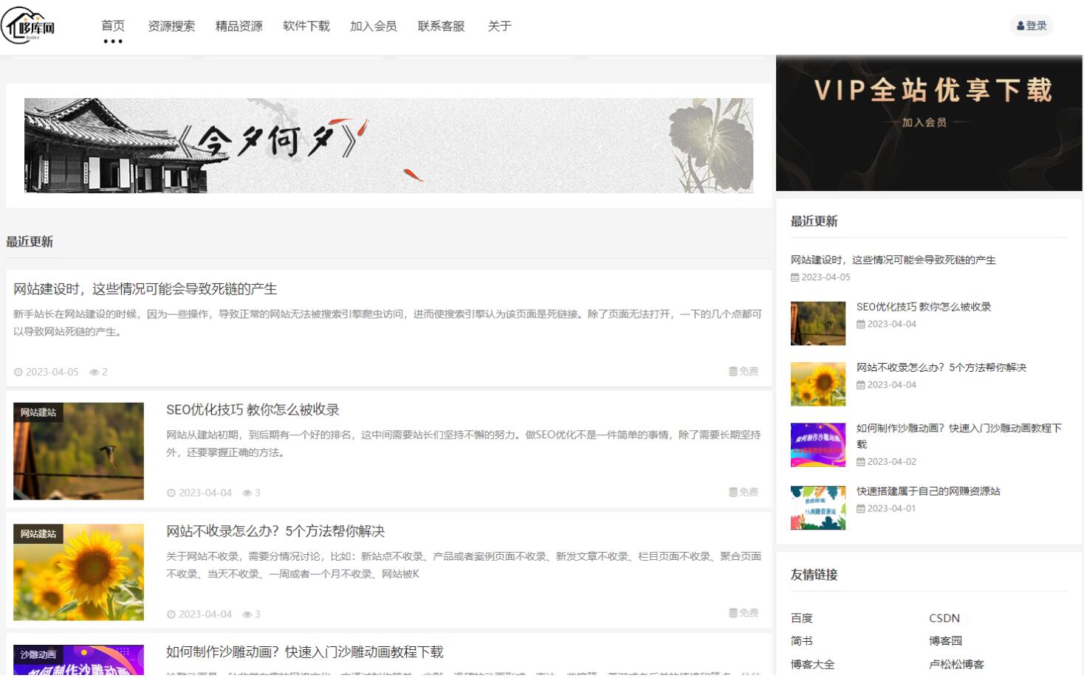The width and height of the screenshot is (1084, 678).
Task: Open the 联系客服 menu item
Action: point(440,26)
